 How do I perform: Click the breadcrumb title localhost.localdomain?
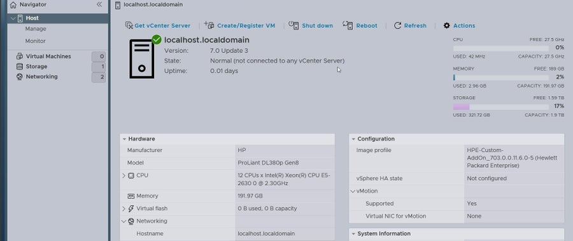click(x=153, y=4)
